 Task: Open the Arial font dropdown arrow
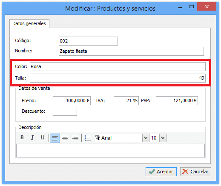click(146, 138)
